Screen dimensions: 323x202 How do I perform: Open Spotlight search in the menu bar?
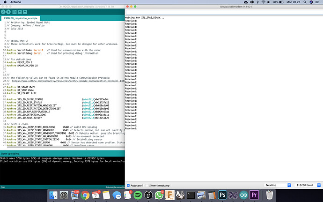click(x=305, y=2)
